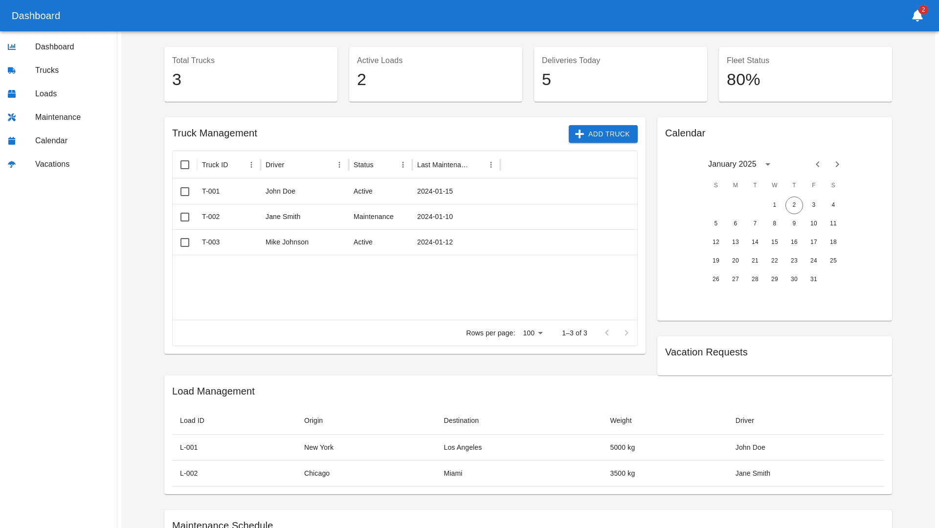
Task: Go to next calendar month arrow
Action: pos(837,164)
